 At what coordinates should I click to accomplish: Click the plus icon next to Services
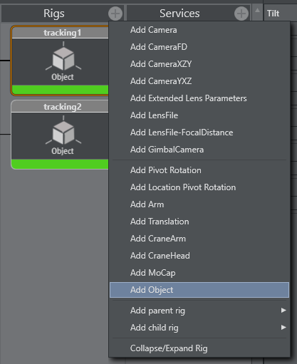click(241, 14)
